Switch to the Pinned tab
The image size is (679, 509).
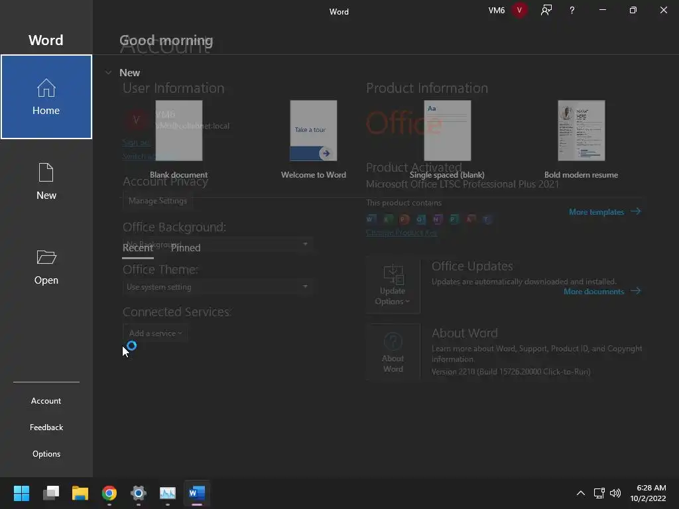pyautogui.click(x=186, y=248)
